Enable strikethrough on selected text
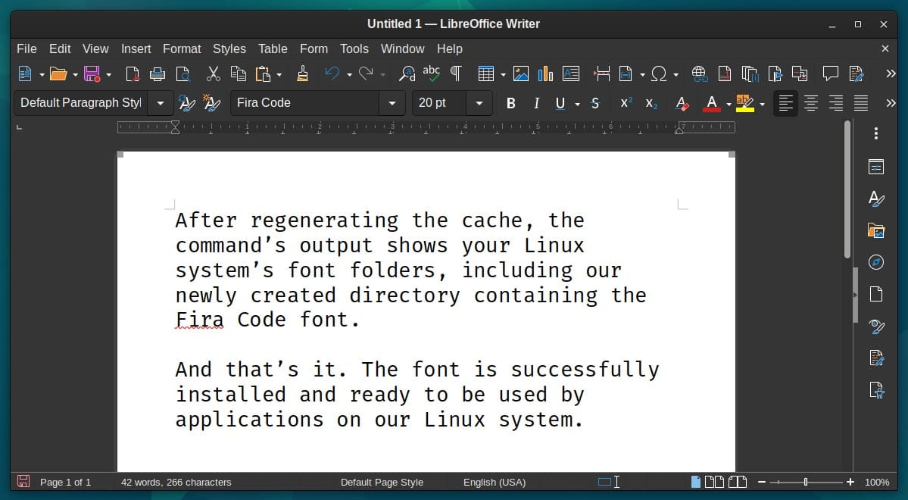The image size is (908, 500). tap(595, 103)
